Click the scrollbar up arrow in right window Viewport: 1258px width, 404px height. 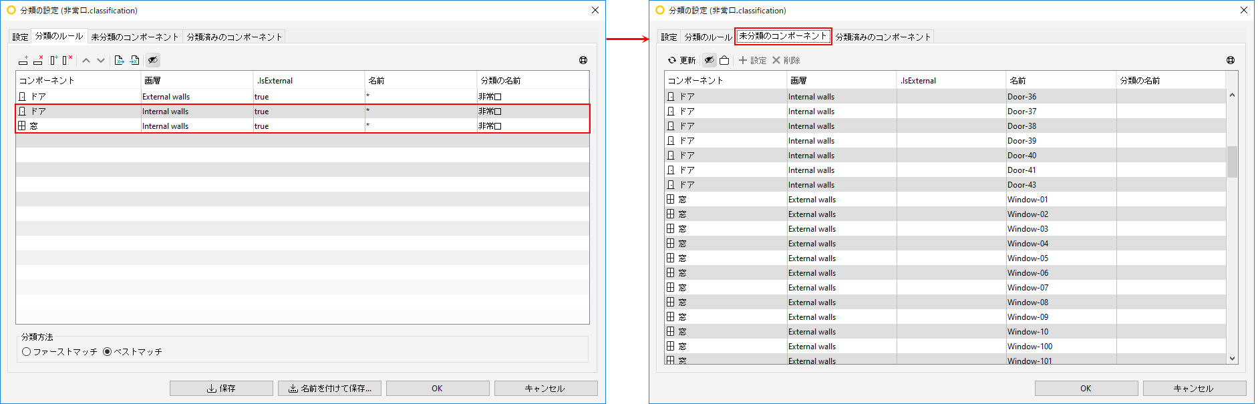click(1232, 95)
